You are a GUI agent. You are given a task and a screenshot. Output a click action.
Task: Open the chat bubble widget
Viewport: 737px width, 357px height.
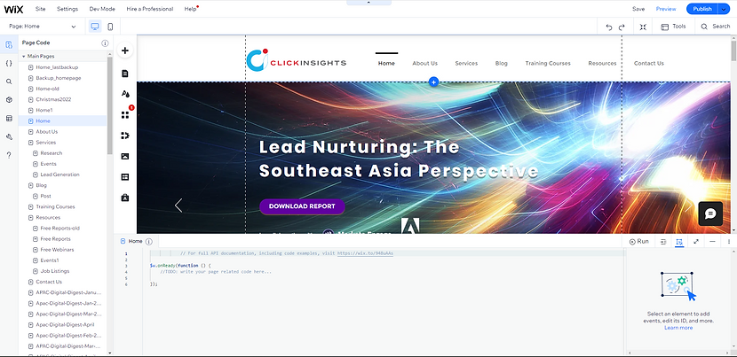click(x=710, y=213)
